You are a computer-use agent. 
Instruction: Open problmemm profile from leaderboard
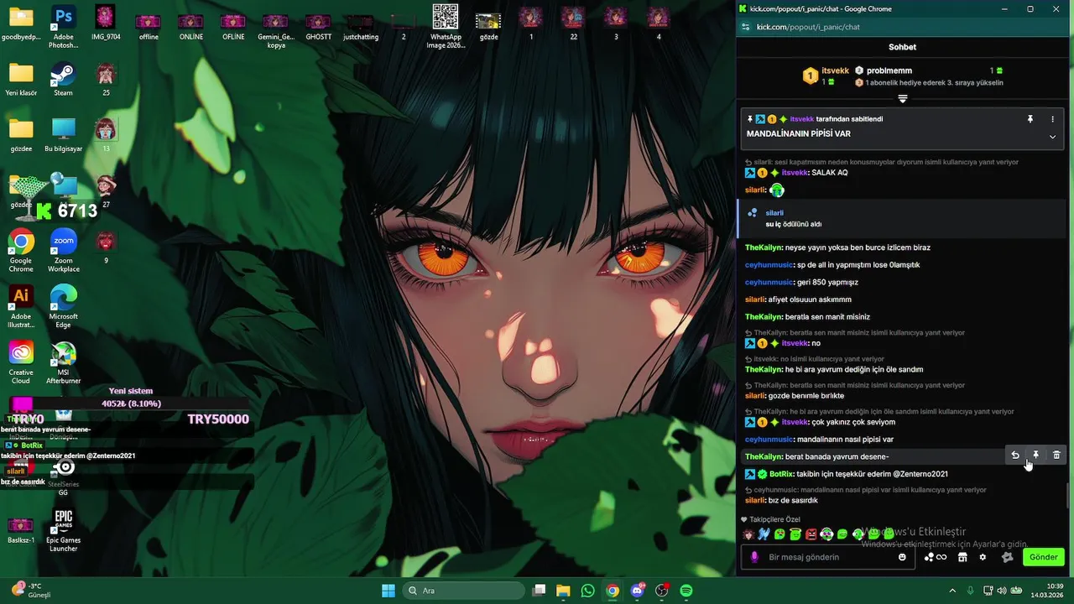click(889, 70)
